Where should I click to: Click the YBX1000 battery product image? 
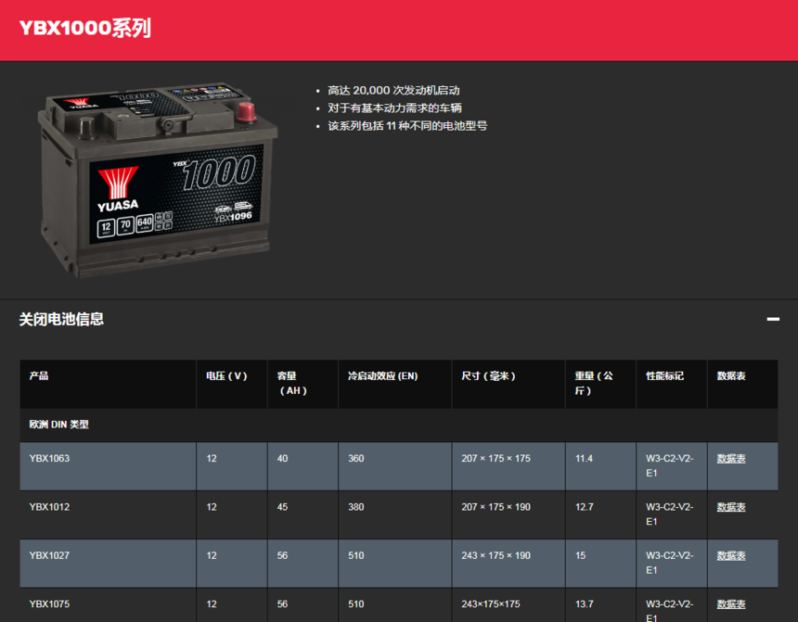click(x=158, y=179)
